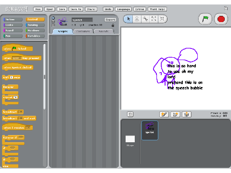
Task: Click the red stop sign button
Action: coord(221,19)
